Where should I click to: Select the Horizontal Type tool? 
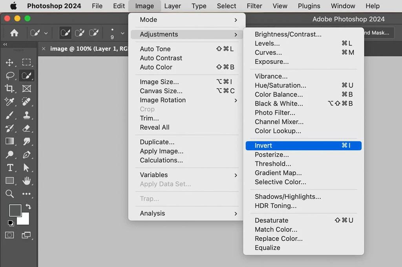(x=10, y=168)
